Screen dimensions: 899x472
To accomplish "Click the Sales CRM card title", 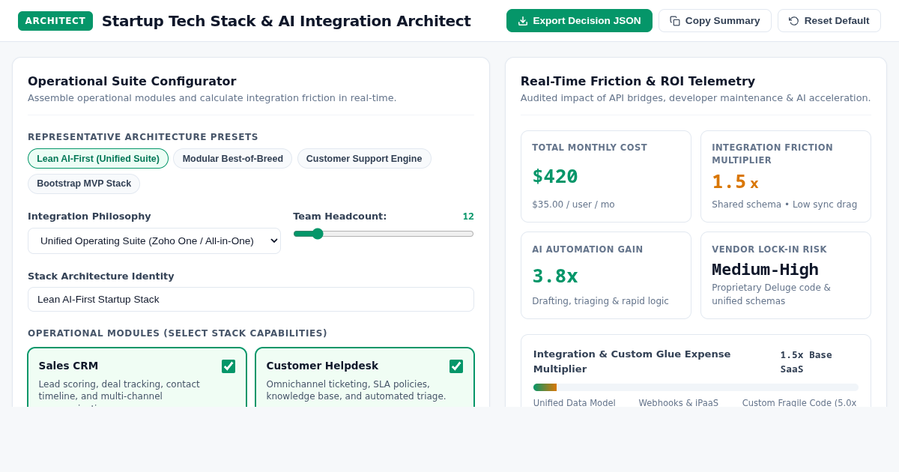I will coord(68,366).
